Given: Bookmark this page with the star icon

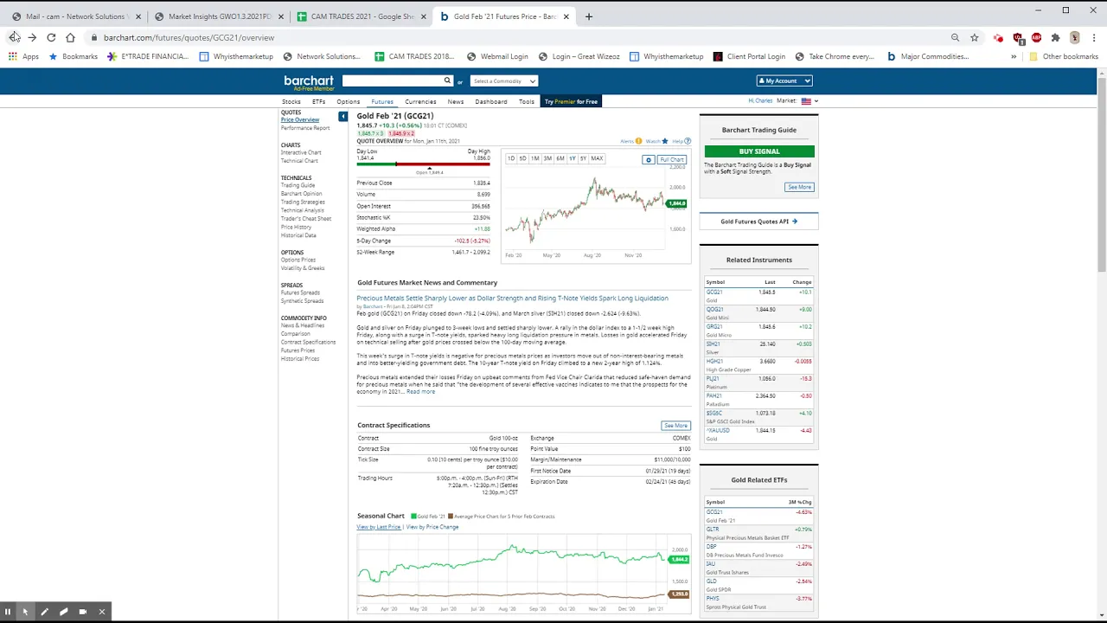Looking at the screenshot, I should 975,37.
